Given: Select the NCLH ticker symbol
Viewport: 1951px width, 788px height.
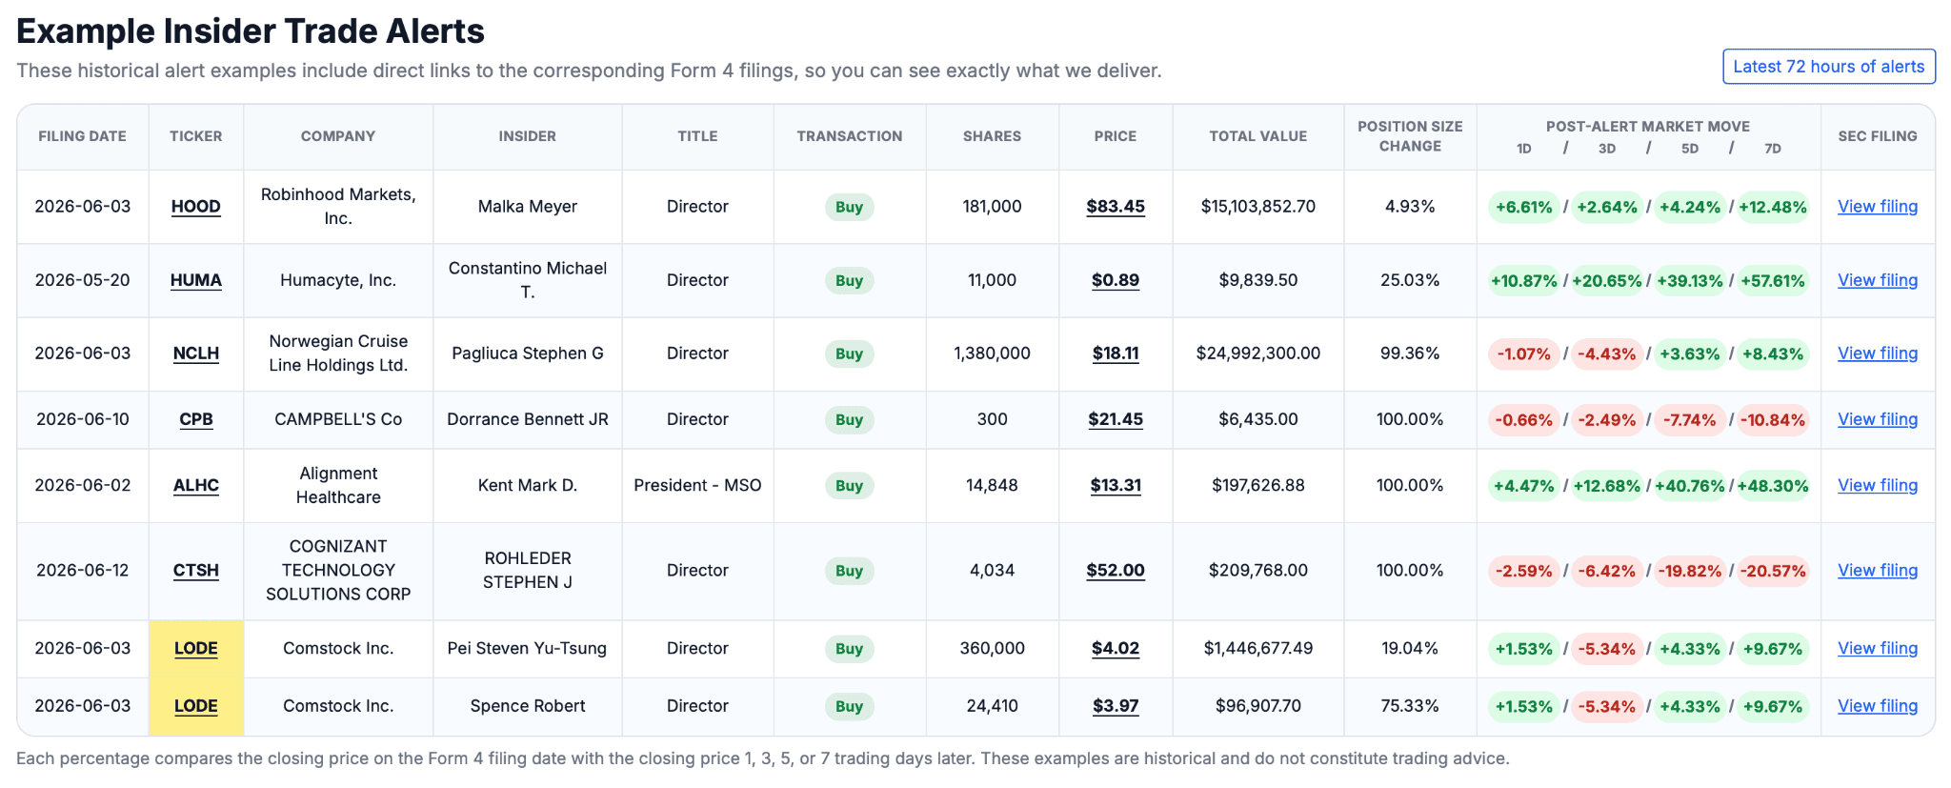Looking at the screenshot, I should coord(196,354).
